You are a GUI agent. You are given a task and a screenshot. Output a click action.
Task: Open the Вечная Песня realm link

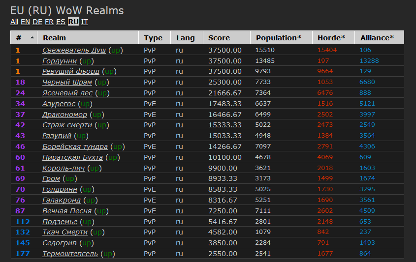[x=67, y=211]
